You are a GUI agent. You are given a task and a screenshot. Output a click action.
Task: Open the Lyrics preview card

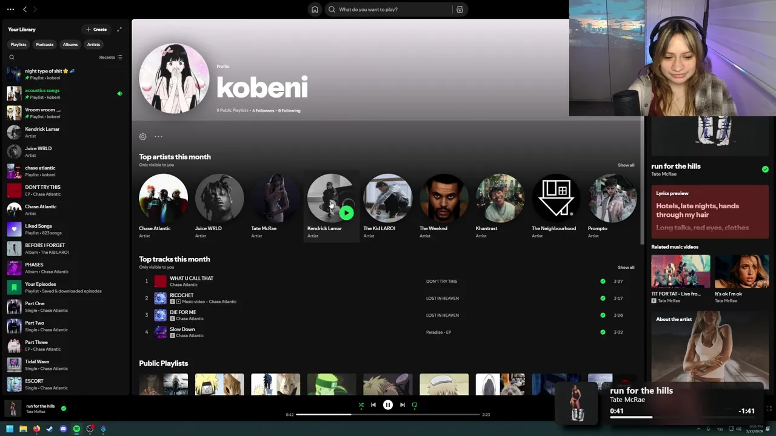click(x=710, y=211)
